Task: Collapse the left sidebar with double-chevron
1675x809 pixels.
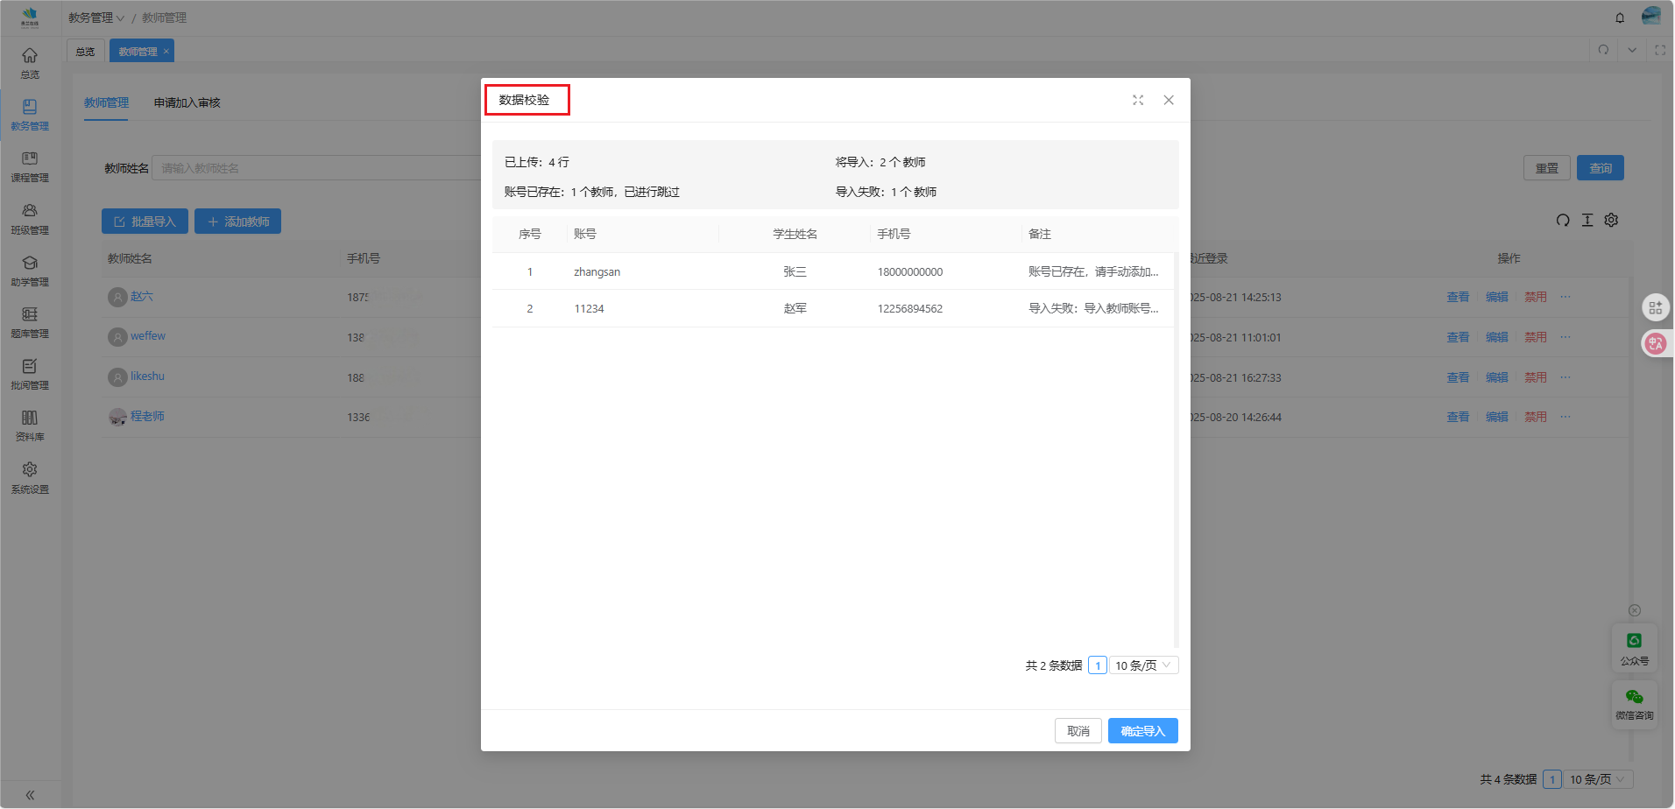Action: coord(30,795)
